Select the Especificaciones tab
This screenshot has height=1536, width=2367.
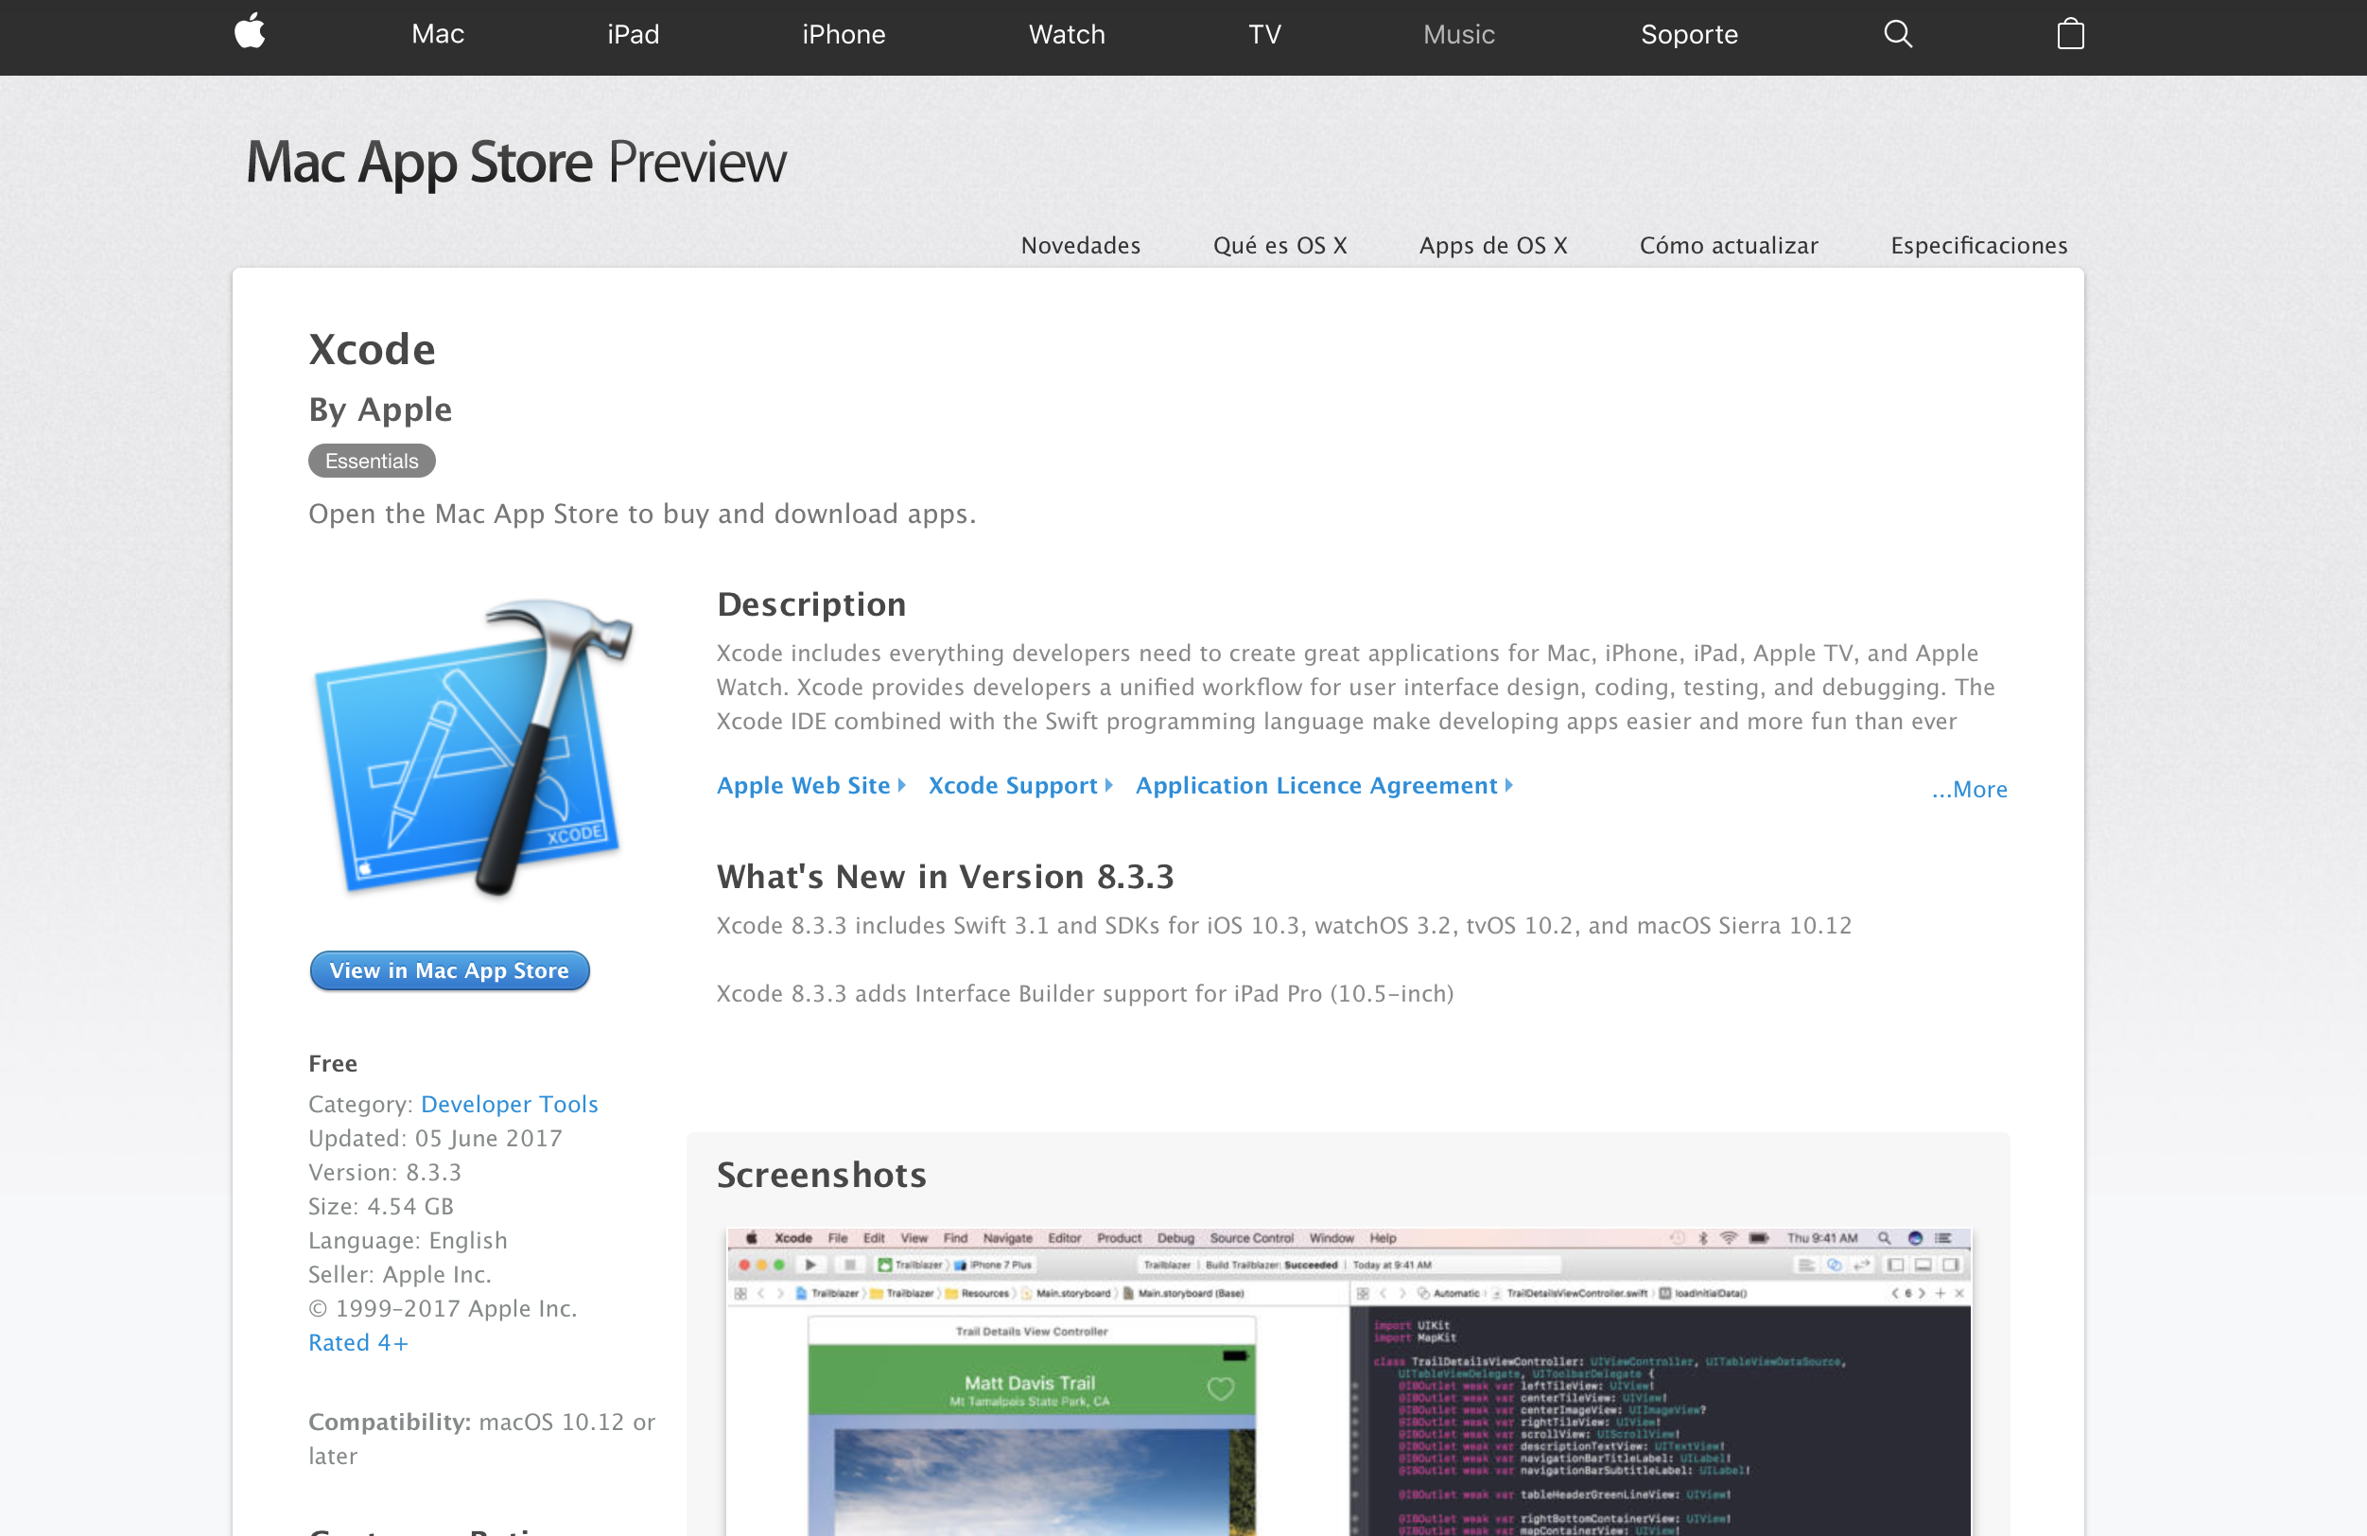1978,245
